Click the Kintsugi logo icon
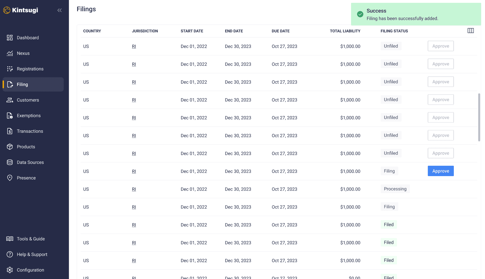Screen dimensions: 485x279 tap(7, 10)
